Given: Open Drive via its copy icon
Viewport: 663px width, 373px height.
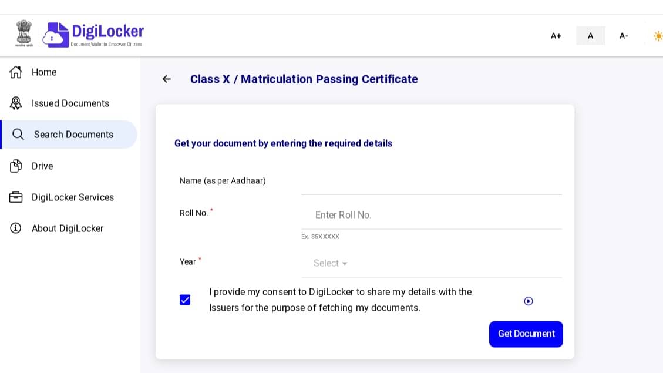Looking at the screenshot, I should pyautogui.click(x=16, y=166).
